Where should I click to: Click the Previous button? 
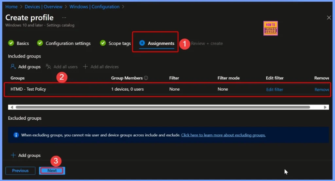pos(20,171)
